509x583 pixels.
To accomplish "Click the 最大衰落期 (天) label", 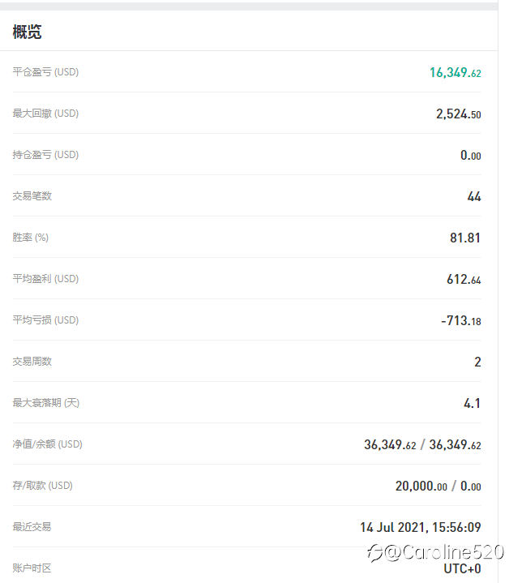I will (x=46, y=403).
